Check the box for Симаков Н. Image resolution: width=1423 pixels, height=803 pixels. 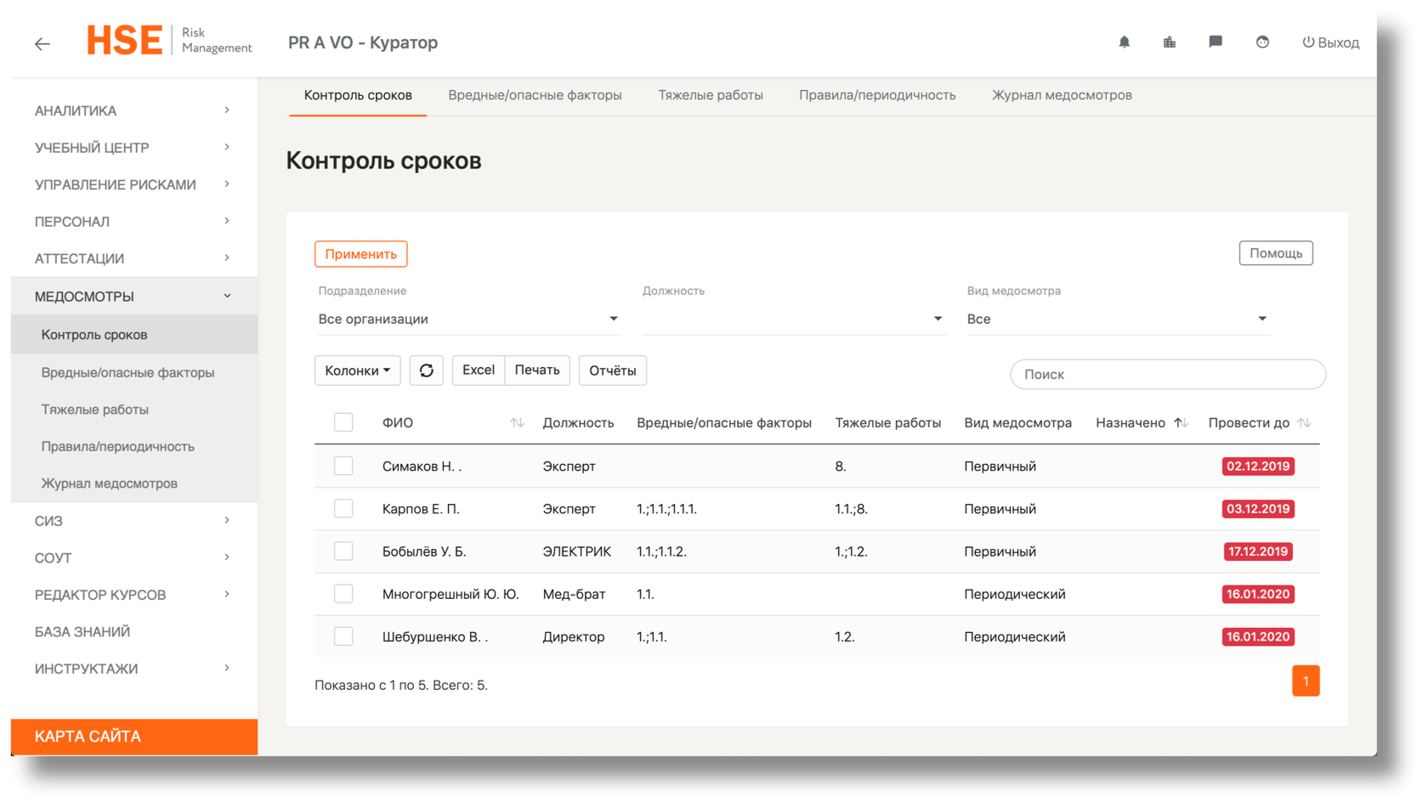(343, 466)
